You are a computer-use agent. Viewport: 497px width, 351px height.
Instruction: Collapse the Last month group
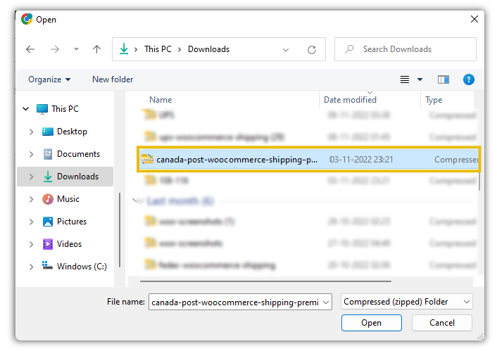pyautogui.click(x=136, y=200)
